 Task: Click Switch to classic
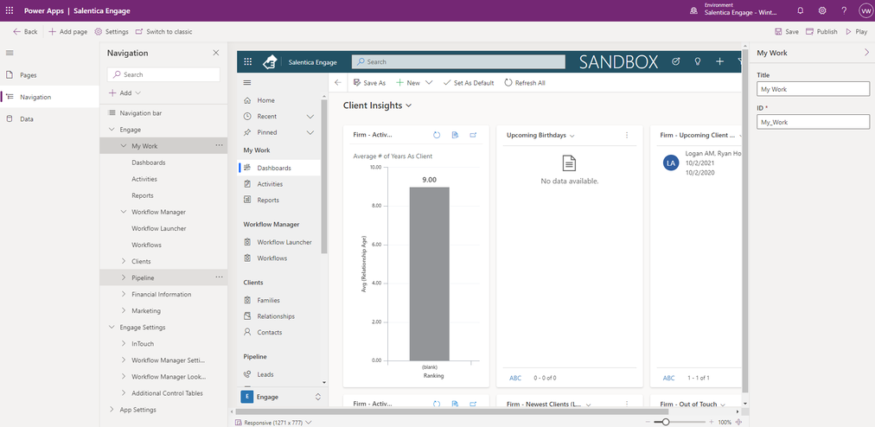(163, 32)
